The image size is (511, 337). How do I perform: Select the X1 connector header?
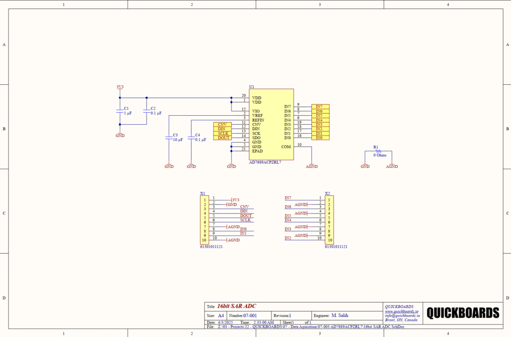pyautogui.click(x=204, y=219)
